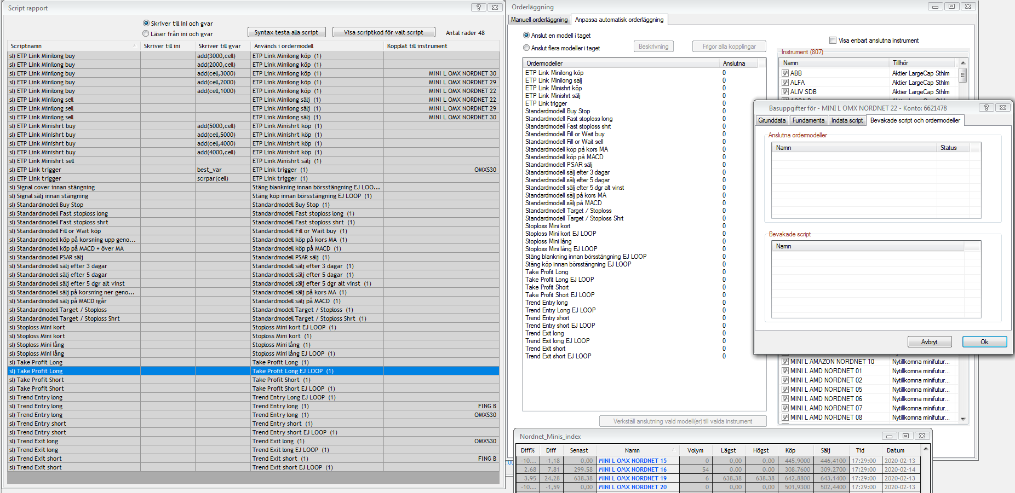Click help button in Script rapport title bar
This screenshot has height=493, width=1015.
[478, 7]
